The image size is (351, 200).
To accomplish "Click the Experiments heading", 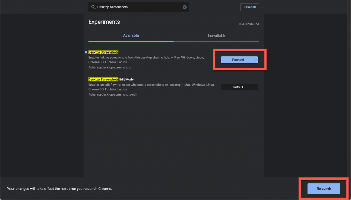I will tap(104, 22).
